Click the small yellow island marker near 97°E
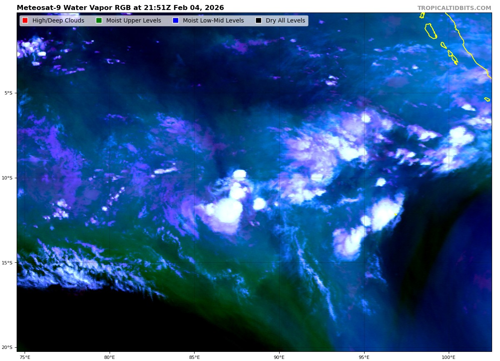500x361 pixels. click(395, 214)
